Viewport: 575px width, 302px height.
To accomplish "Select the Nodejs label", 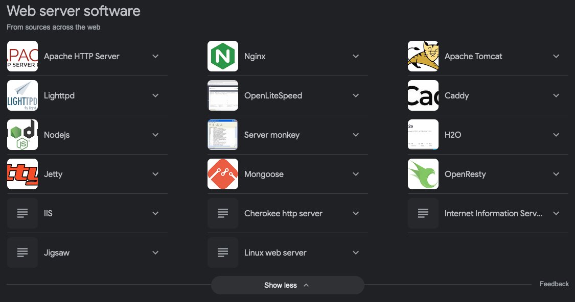I will pos(57,135).
